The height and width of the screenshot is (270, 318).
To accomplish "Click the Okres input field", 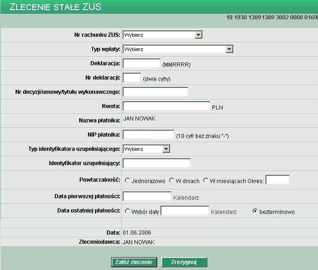I will [277, 180].
